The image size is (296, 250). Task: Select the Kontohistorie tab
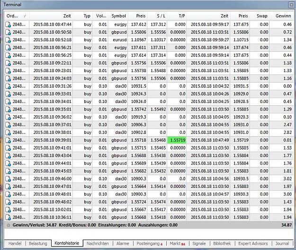pos(67,243)
